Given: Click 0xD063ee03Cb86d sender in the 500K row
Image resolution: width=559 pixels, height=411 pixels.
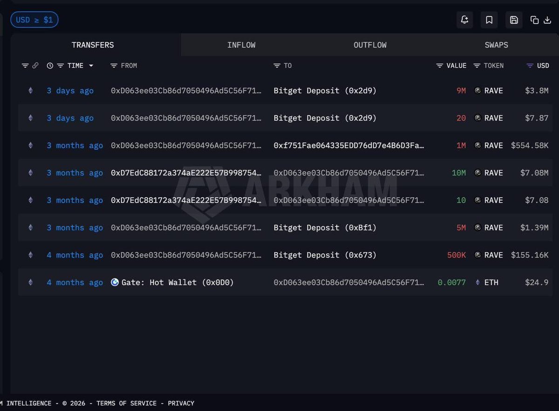Looking at the screenshot, I should pos(186,255).
